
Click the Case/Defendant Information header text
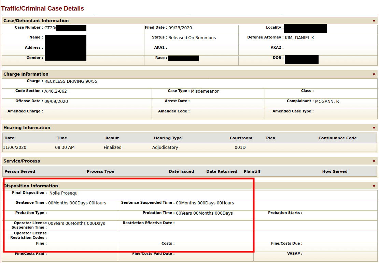click(x=36, y=21)
